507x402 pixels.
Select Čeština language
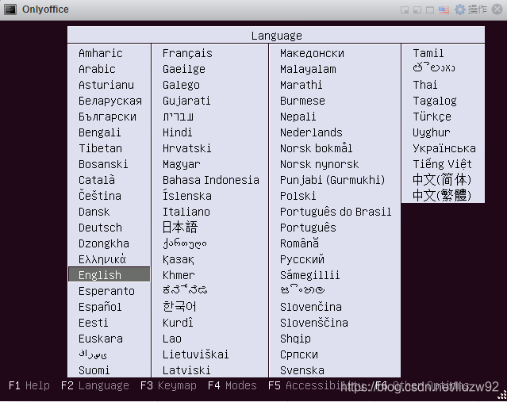[100, 196]
